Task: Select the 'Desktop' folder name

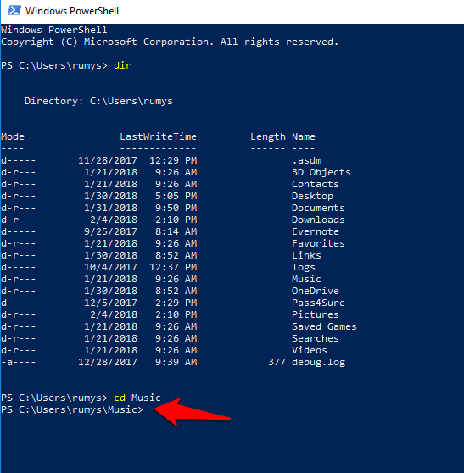Action: click(x=312, y=196)
